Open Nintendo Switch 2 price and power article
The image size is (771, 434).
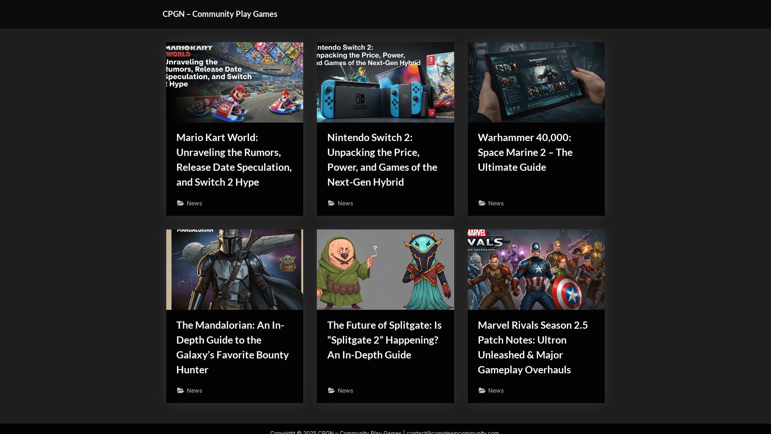[x=382, y=160]
